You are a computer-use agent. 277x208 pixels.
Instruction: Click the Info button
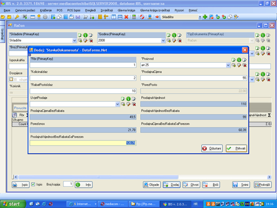[84, 185]
